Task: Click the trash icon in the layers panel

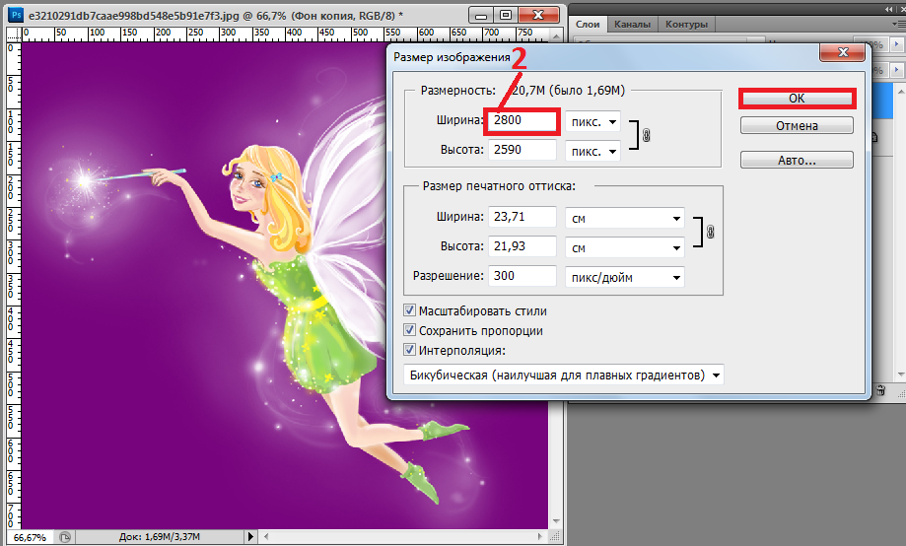Action: coord(880,390)
